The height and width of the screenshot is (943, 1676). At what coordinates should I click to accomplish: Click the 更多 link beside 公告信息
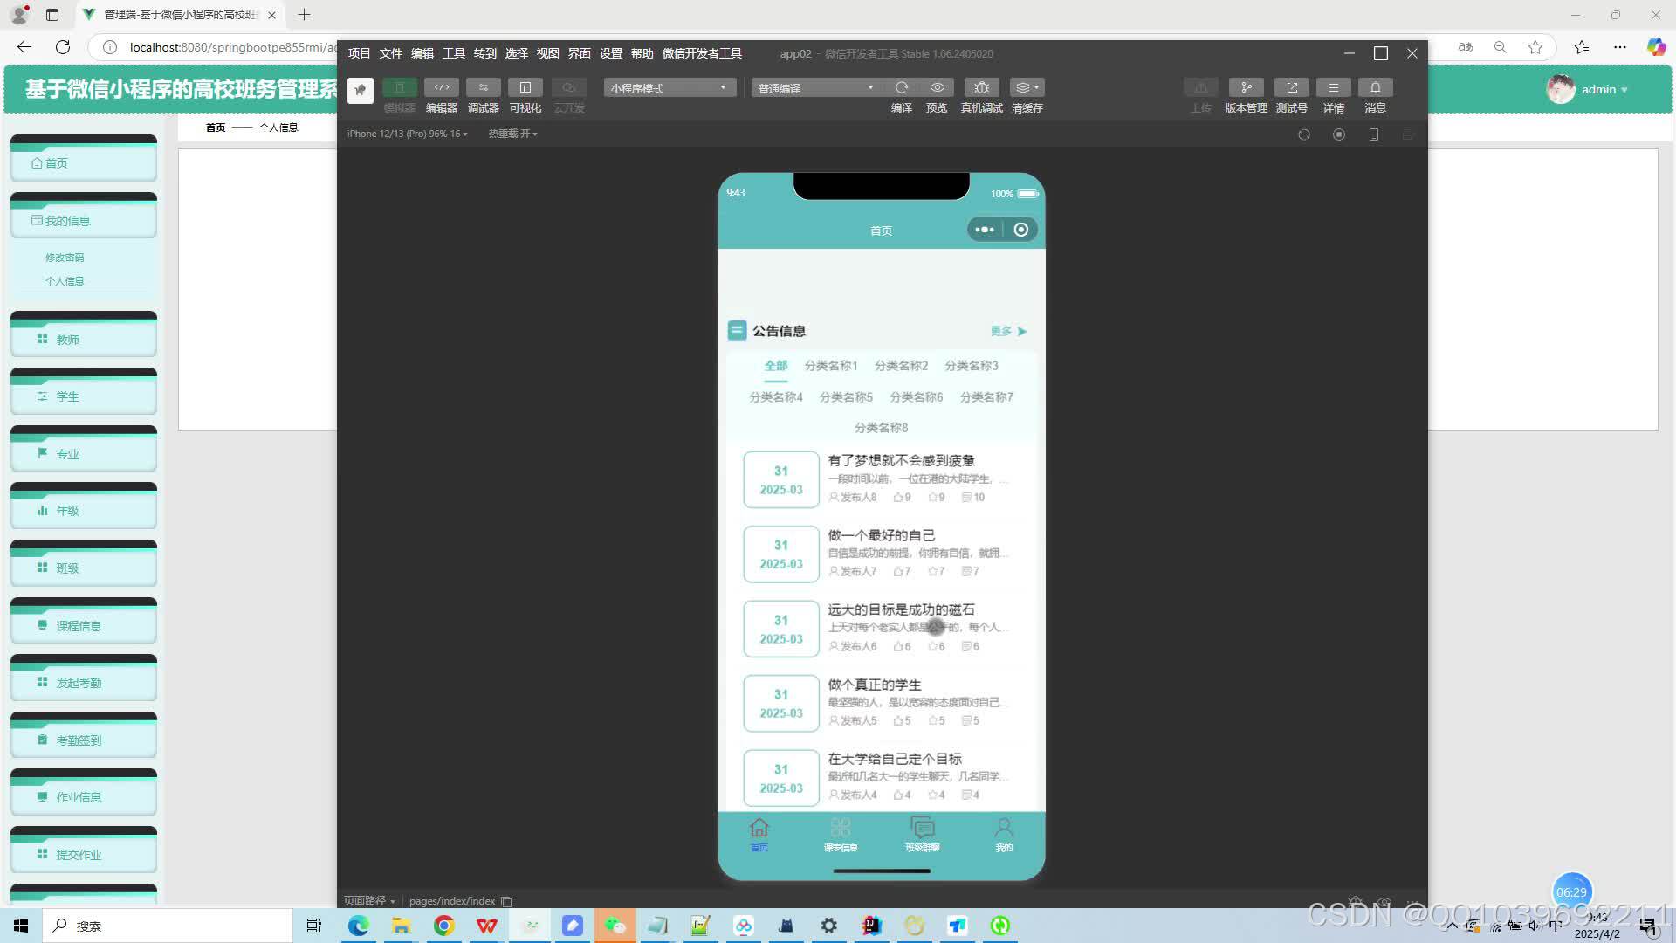click(x=1002, y=331)
